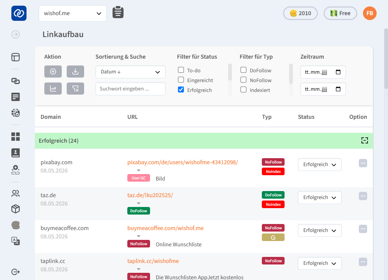Change status dropdown for taplink.cc

[x=320, y=263]
